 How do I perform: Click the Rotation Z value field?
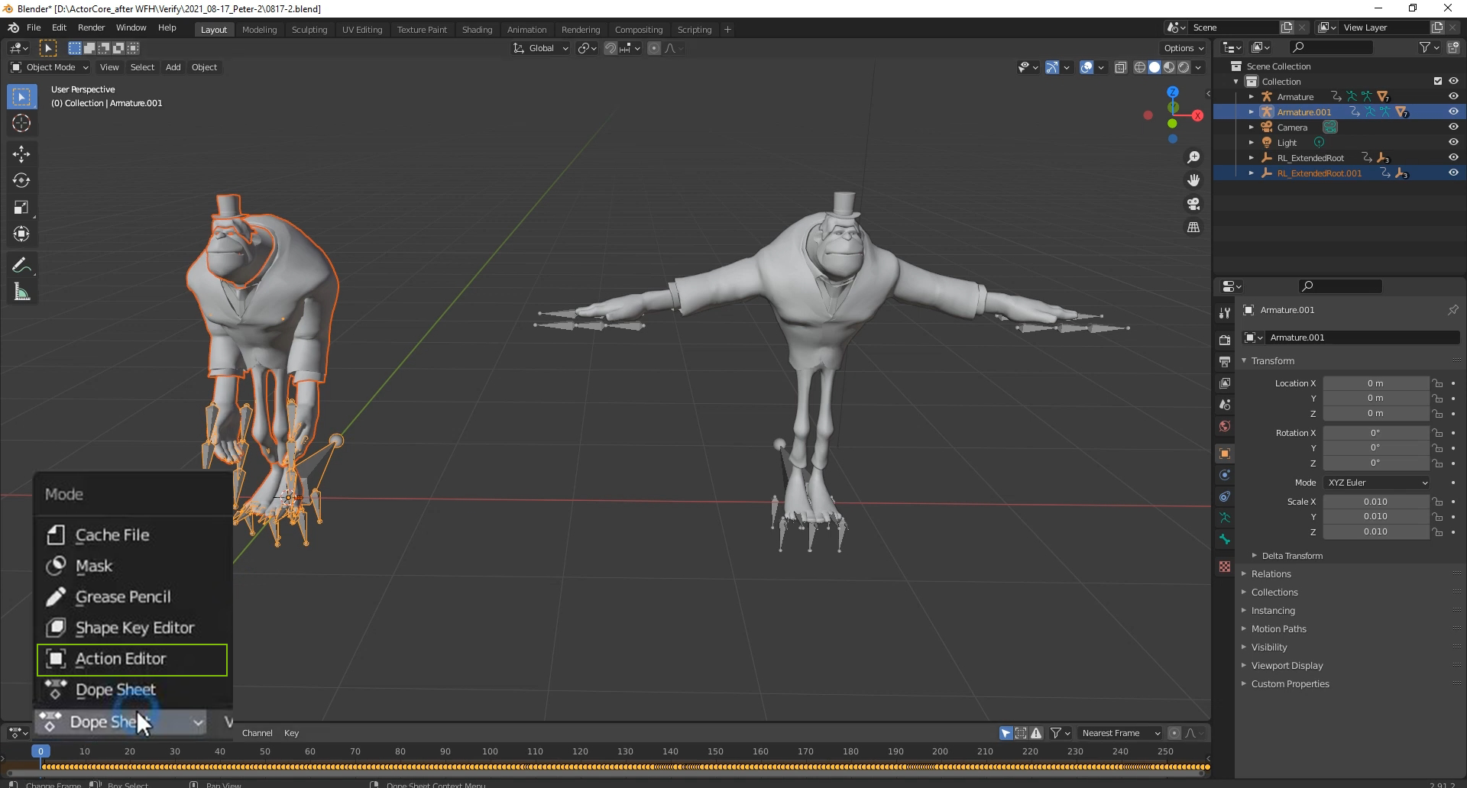pos(1375,463)
